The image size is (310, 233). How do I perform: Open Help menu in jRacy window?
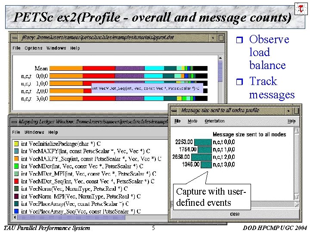pyautogui.click(x=75, y=48)
